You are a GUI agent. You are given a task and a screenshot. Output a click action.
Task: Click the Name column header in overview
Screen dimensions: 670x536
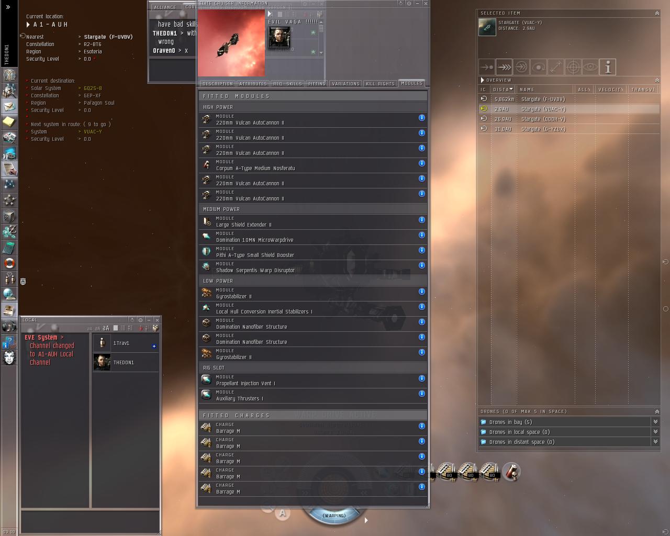click(x=545, y=90)
